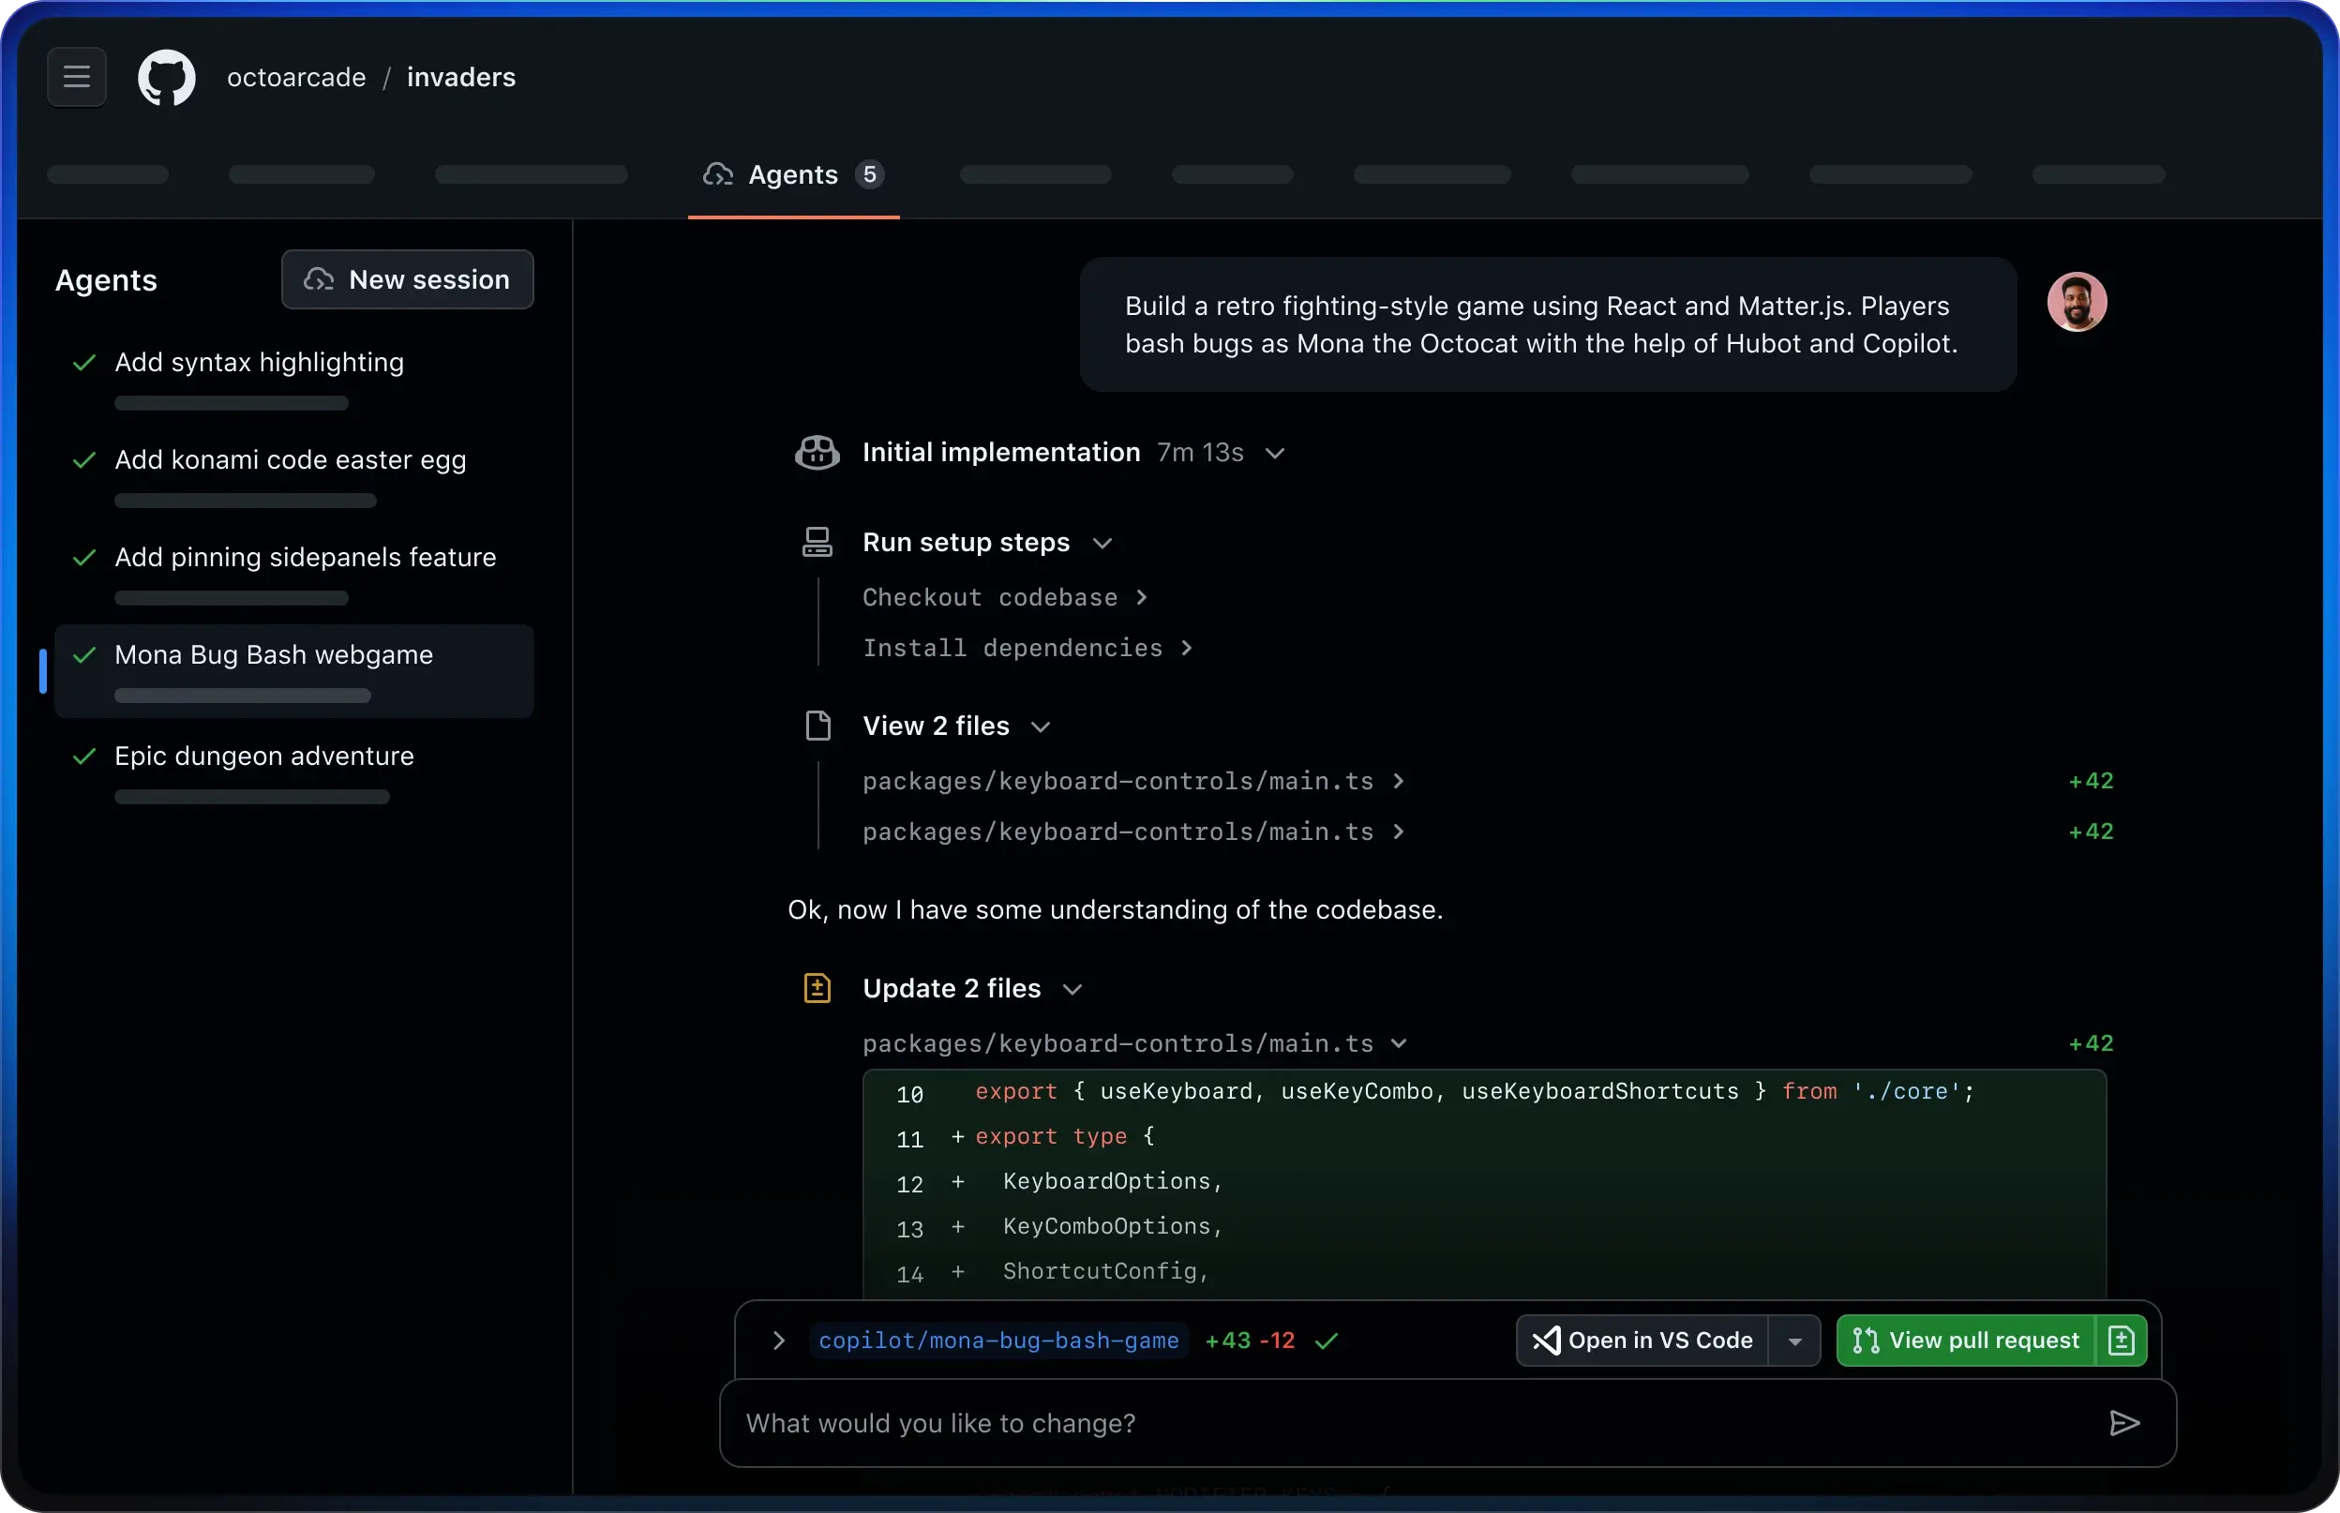Viewport: 2340px width, 1513px height.
Task: Click the yellow edit icon beside Update 2 files
Action: click(818, 987)
